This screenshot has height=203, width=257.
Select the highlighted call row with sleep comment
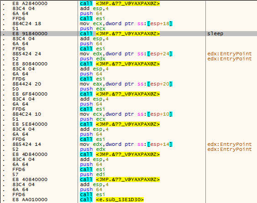(129, 34)
